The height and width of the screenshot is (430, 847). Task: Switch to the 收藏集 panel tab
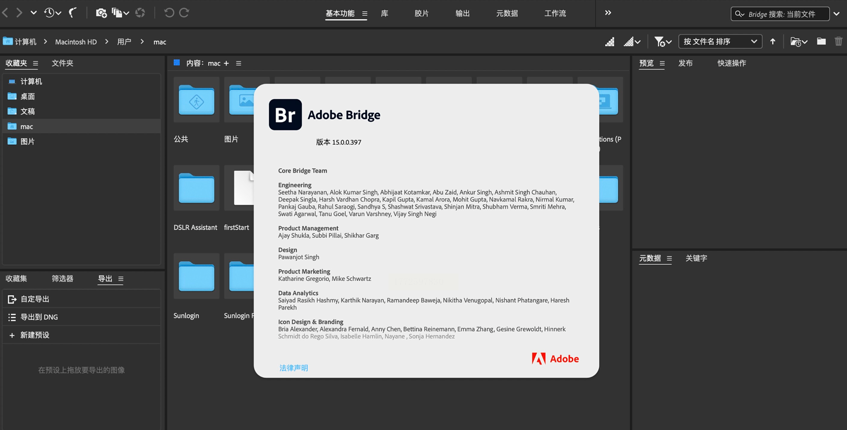(x=16, y=278)
